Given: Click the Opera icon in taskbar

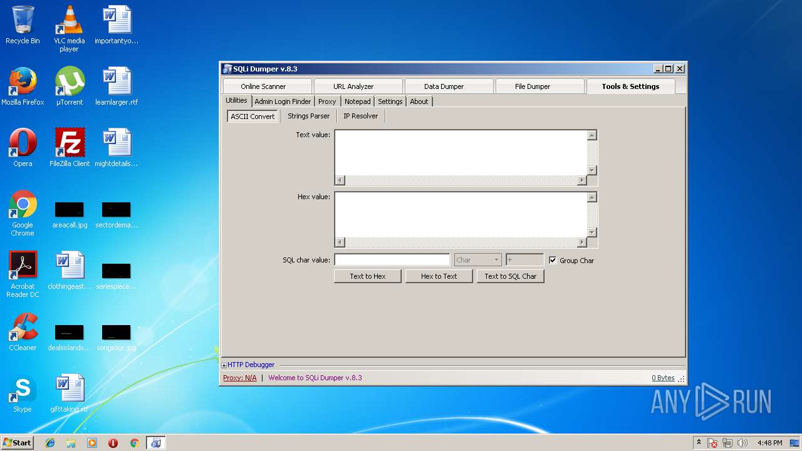Looking at the screenshot, I should click(x=113, y=443).
